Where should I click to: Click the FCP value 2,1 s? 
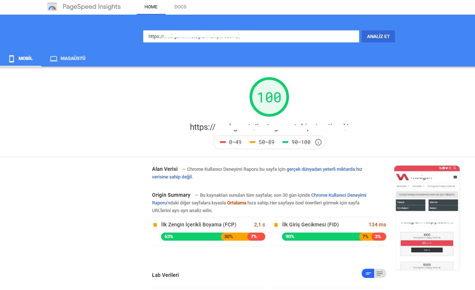click(259, 225)
